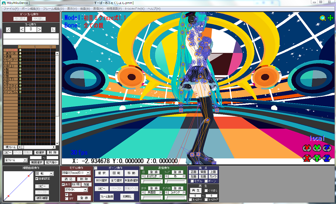Click the red X move gizmo
This screenshot has height=204, width=336.
(x=307, y=158)
